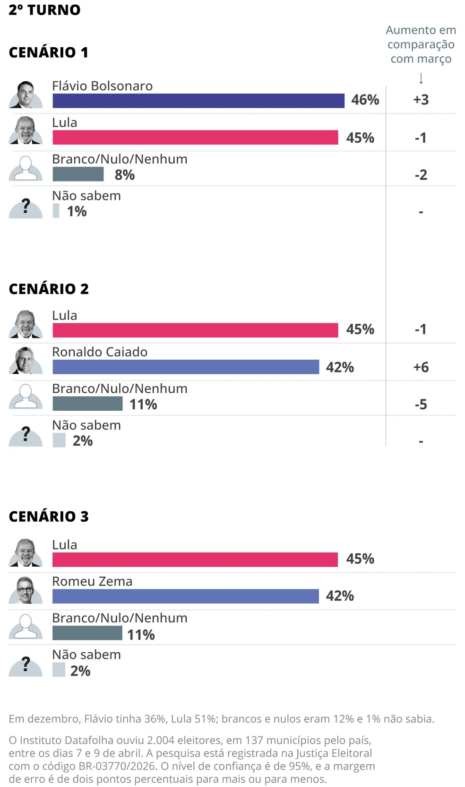Click the question mark icon in Cenário 1

pos(26,208)
